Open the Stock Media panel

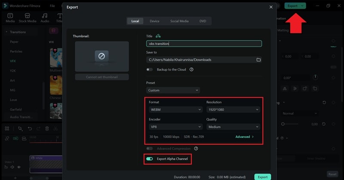[28, 18]
